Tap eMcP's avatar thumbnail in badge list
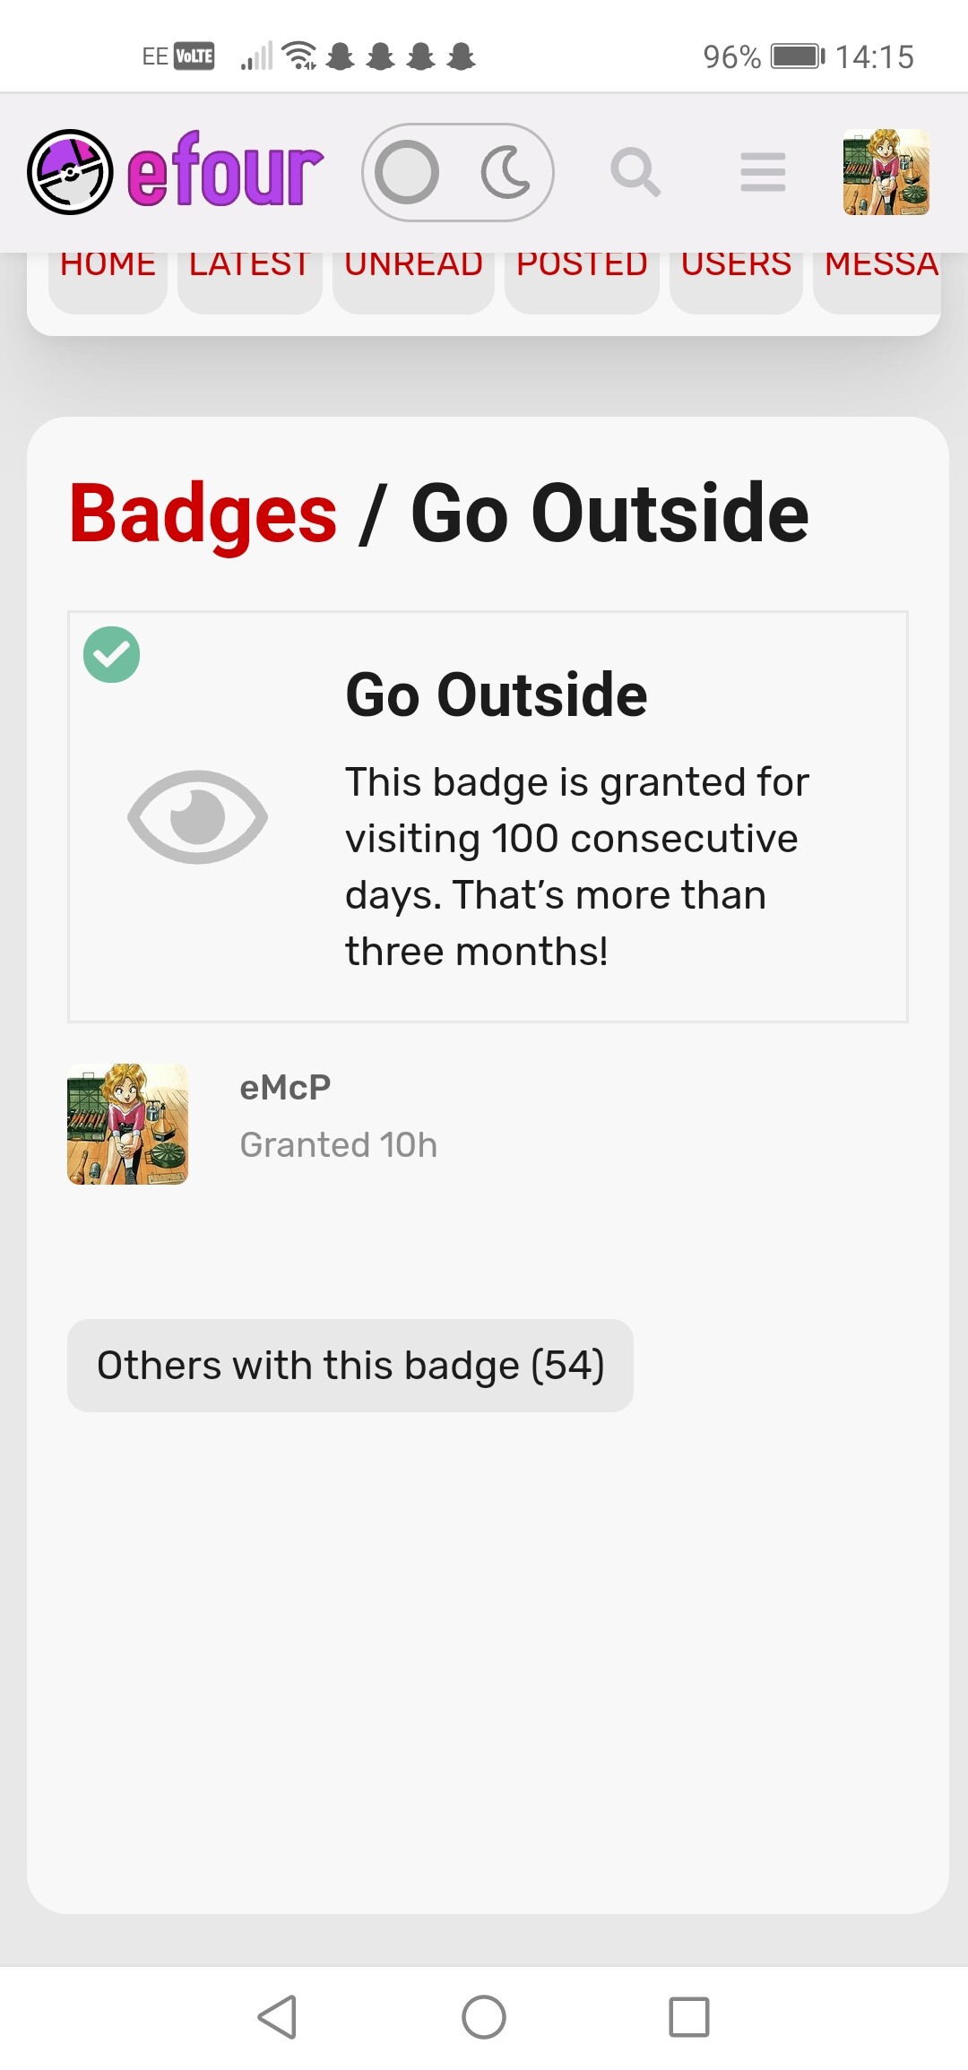 (x=128, y=1124)
